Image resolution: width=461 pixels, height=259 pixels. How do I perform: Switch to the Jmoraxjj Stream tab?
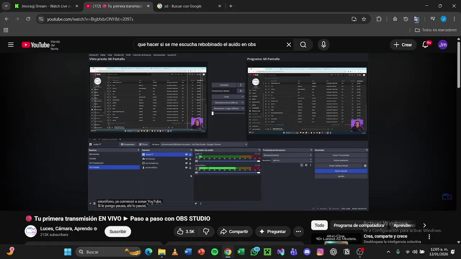coord(46,6)
